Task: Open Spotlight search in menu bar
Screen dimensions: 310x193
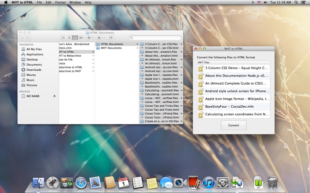Action: coord(296,2)
